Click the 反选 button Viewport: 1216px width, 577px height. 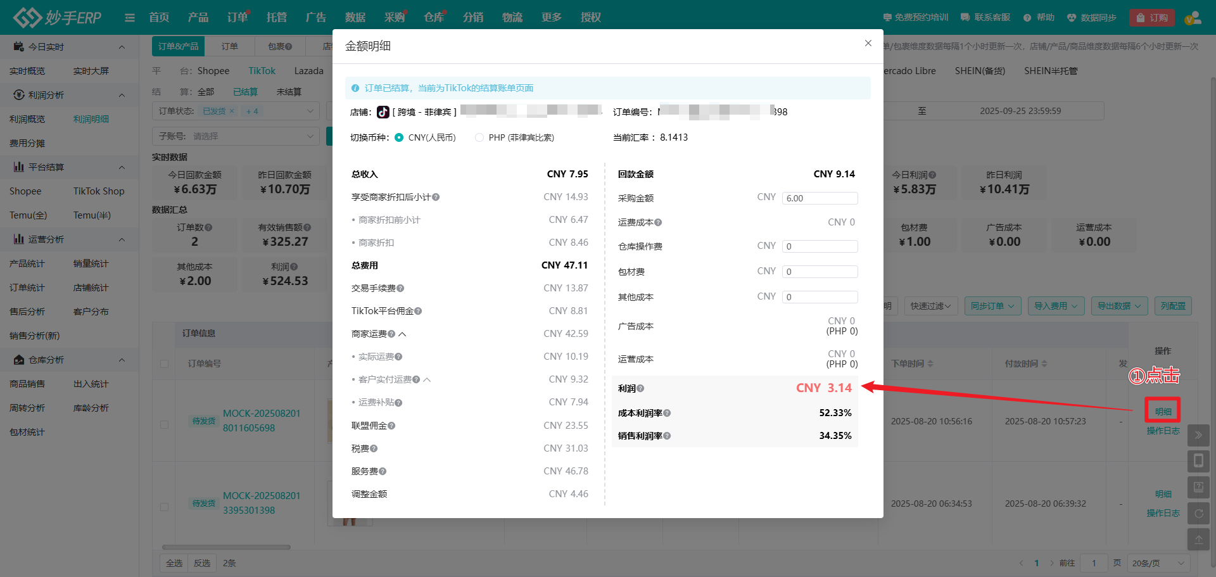point(202,563)
